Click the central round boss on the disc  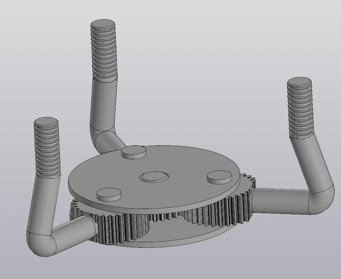pos(154,176)
